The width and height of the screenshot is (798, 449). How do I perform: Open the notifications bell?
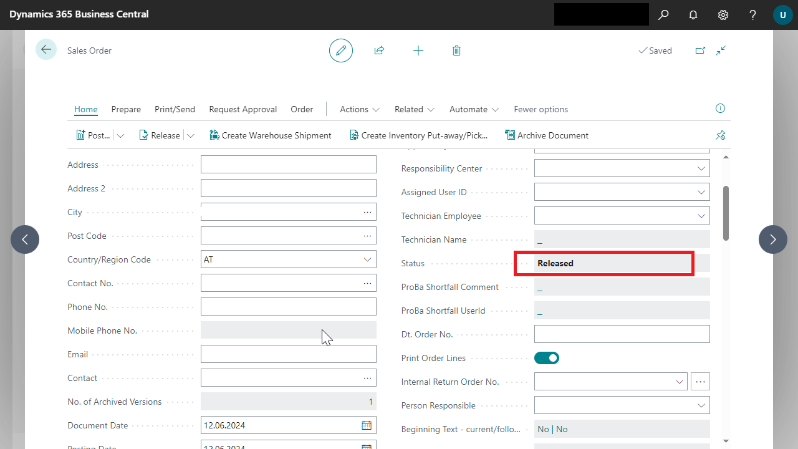[693, 15]
